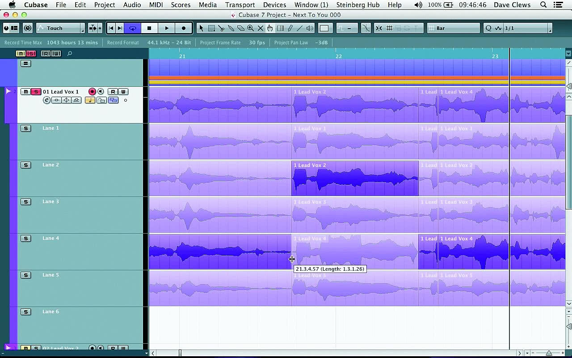This screenshot has width=572, height=358.
Task: Select the Draw pencil tool
Action: pyautogui.click(x=290, y=28)
